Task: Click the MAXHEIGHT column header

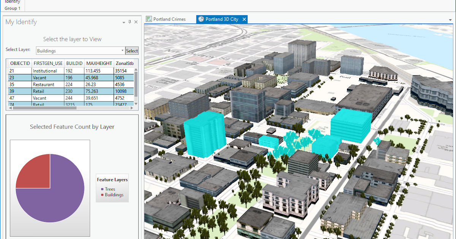Action: click(x=98, y=63)
